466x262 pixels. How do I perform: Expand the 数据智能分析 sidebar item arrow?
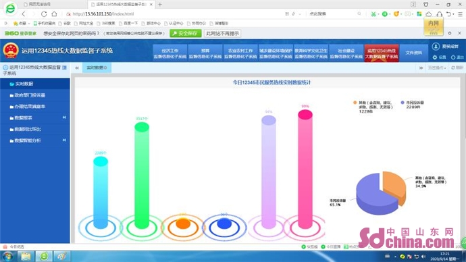click(64, 140)
